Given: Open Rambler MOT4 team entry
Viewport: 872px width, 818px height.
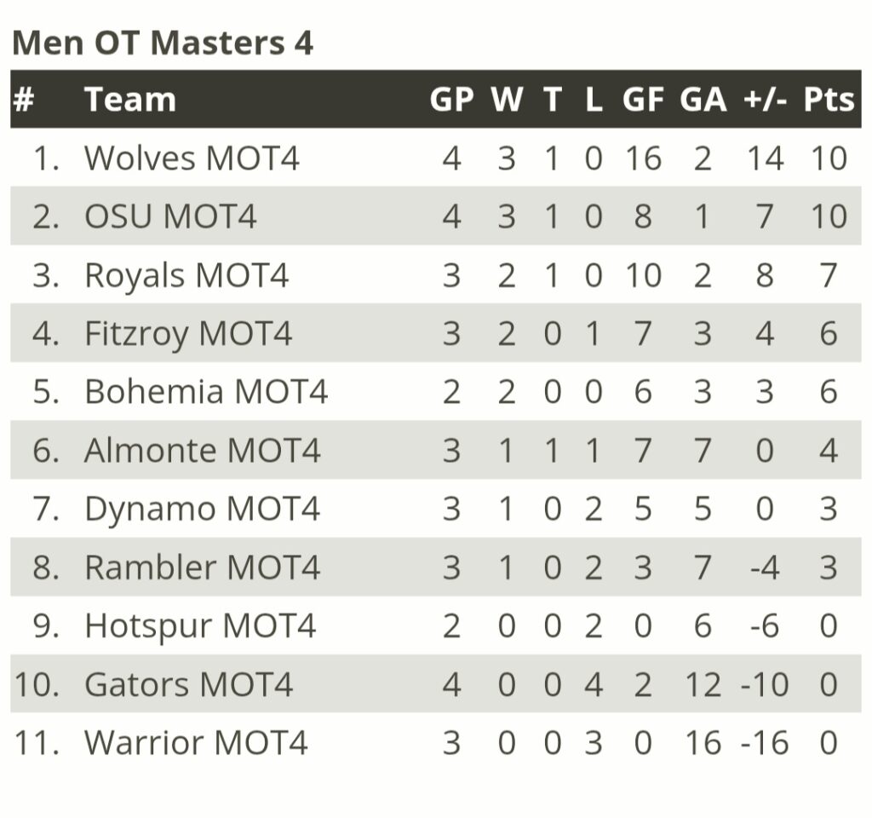Looking at the screenshot, I should click(203, 567).
